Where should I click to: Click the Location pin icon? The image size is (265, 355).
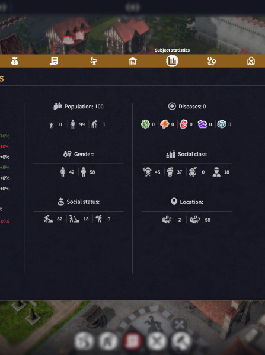click(x=174, y=202)
